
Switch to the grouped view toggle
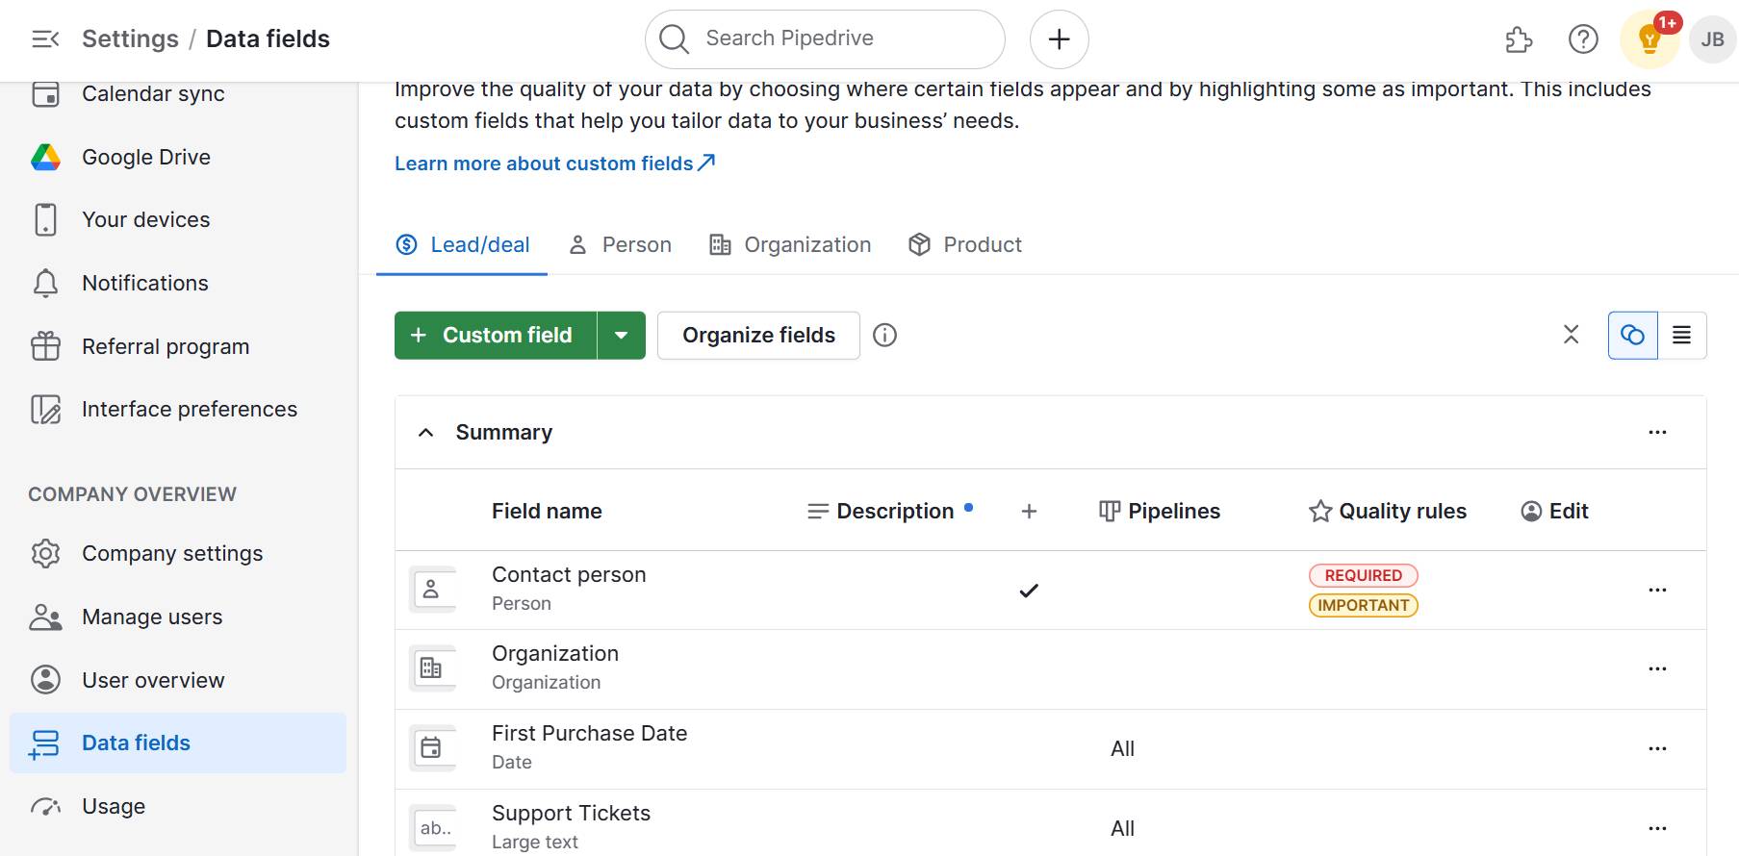[x=1632, y=335]
